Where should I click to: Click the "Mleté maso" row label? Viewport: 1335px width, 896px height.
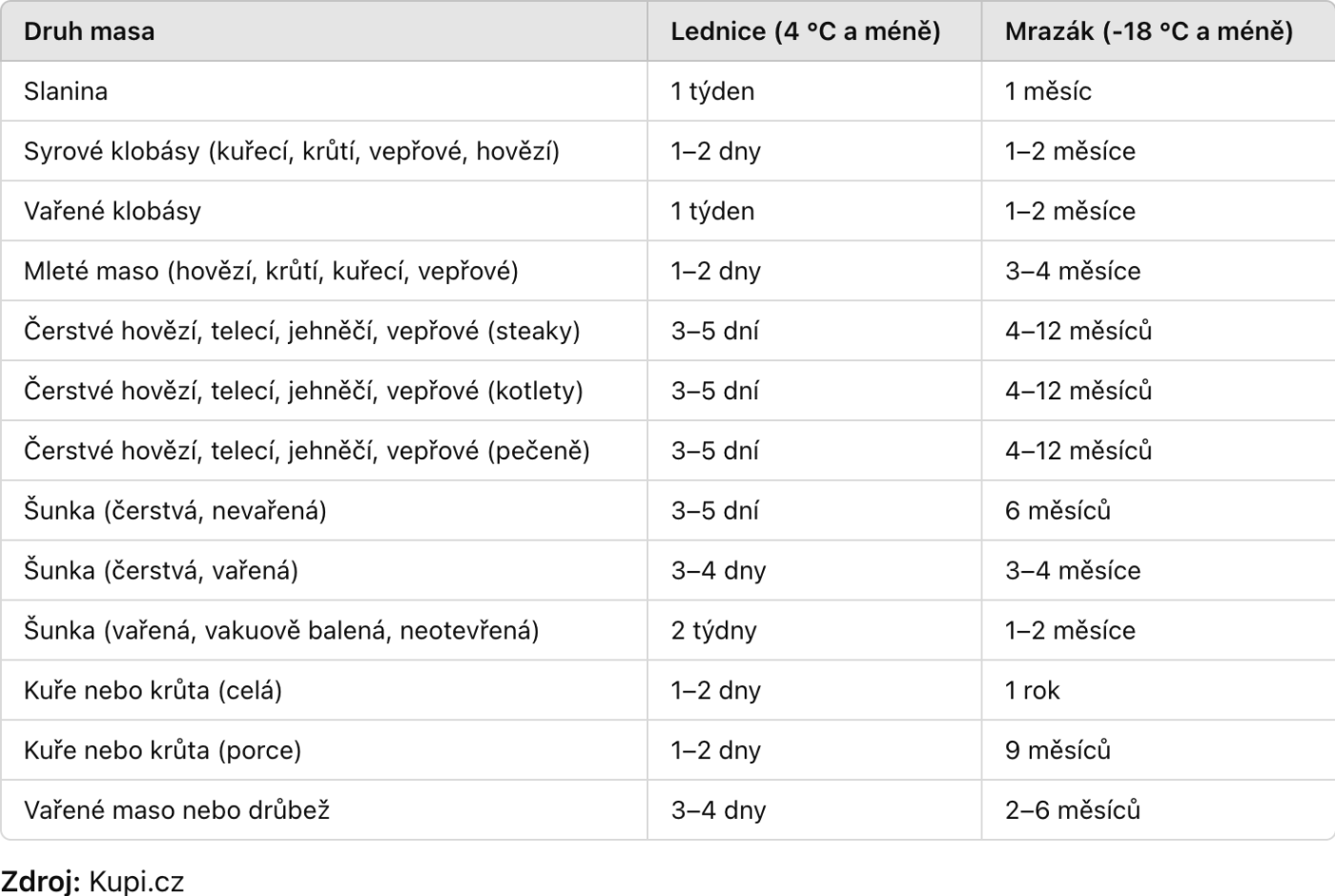(271, 271)
